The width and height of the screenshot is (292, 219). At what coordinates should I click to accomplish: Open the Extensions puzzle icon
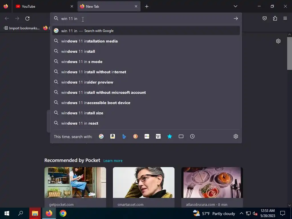275,18
